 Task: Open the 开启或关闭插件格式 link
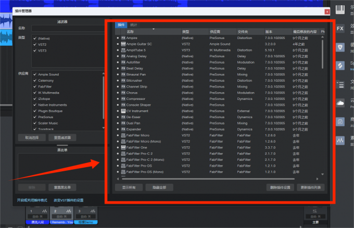coord(32,200)
